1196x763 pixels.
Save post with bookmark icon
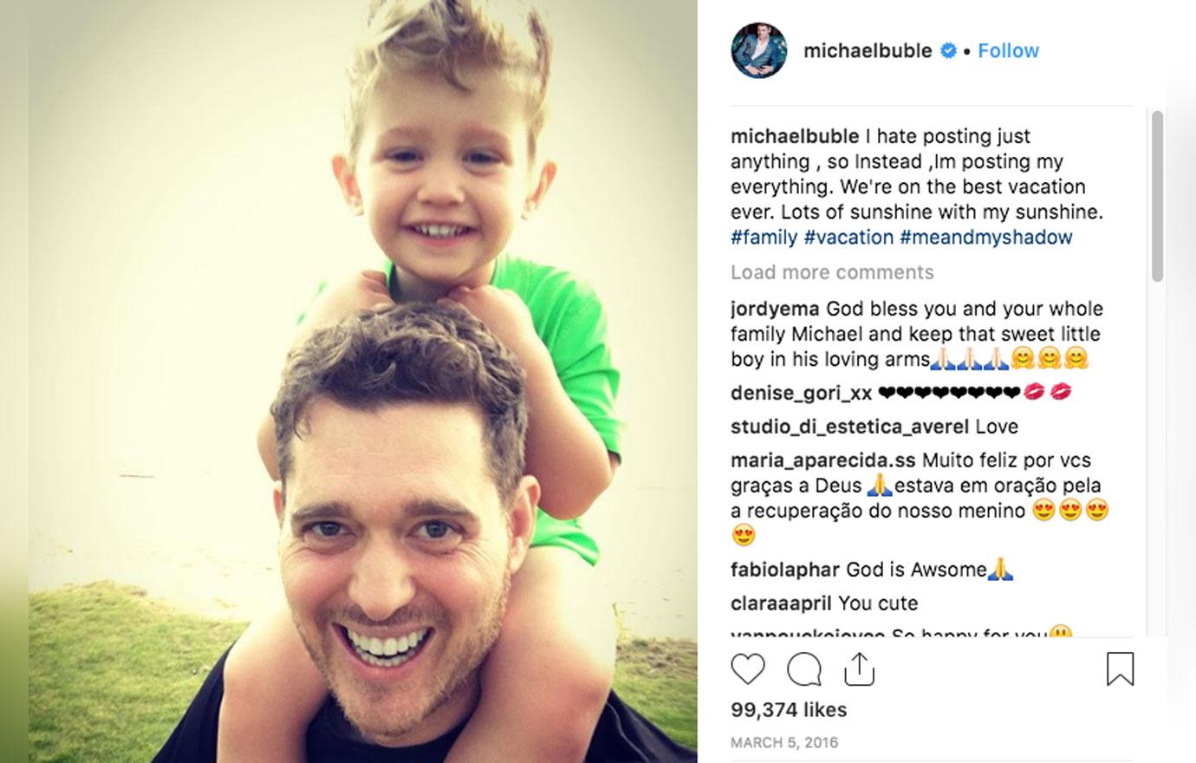(x=1120, y=668)
